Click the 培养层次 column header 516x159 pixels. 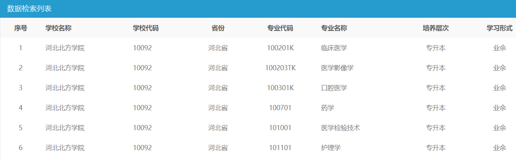coord(435,28)
